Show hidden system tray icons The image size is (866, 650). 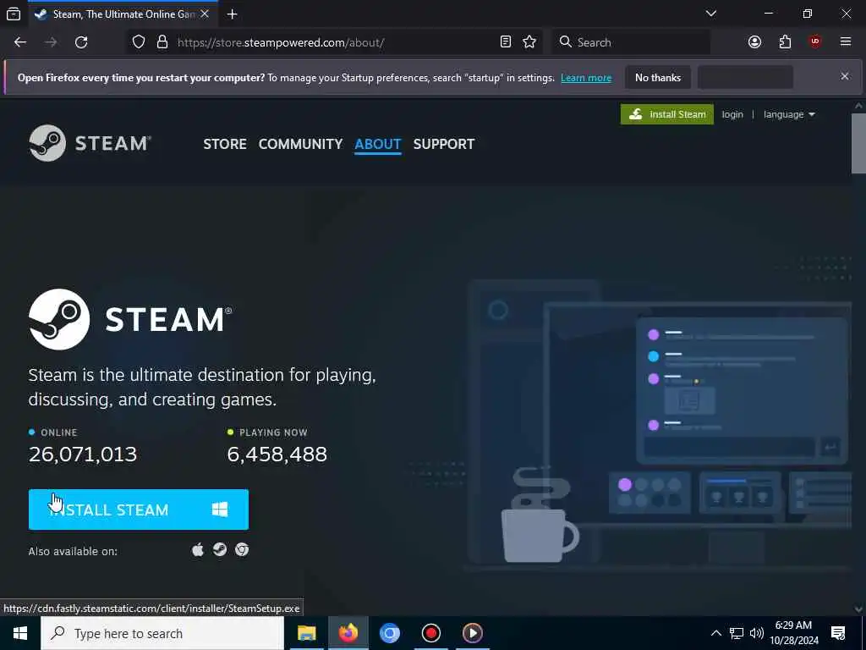point(715,633)
